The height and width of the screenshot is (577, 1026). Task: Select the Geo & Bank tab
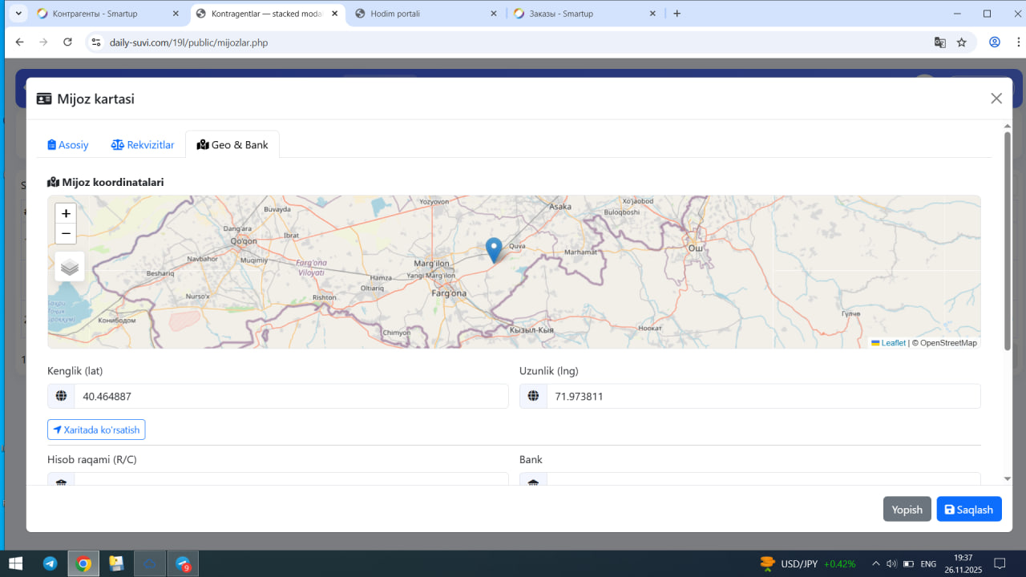click(x=232, y=145)
